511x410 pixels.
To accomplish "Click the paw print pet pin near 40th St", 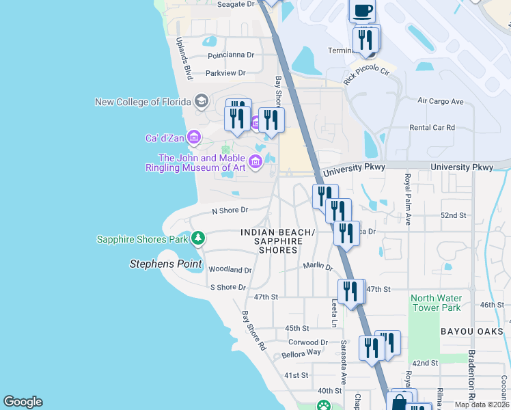I will (324, 405).
